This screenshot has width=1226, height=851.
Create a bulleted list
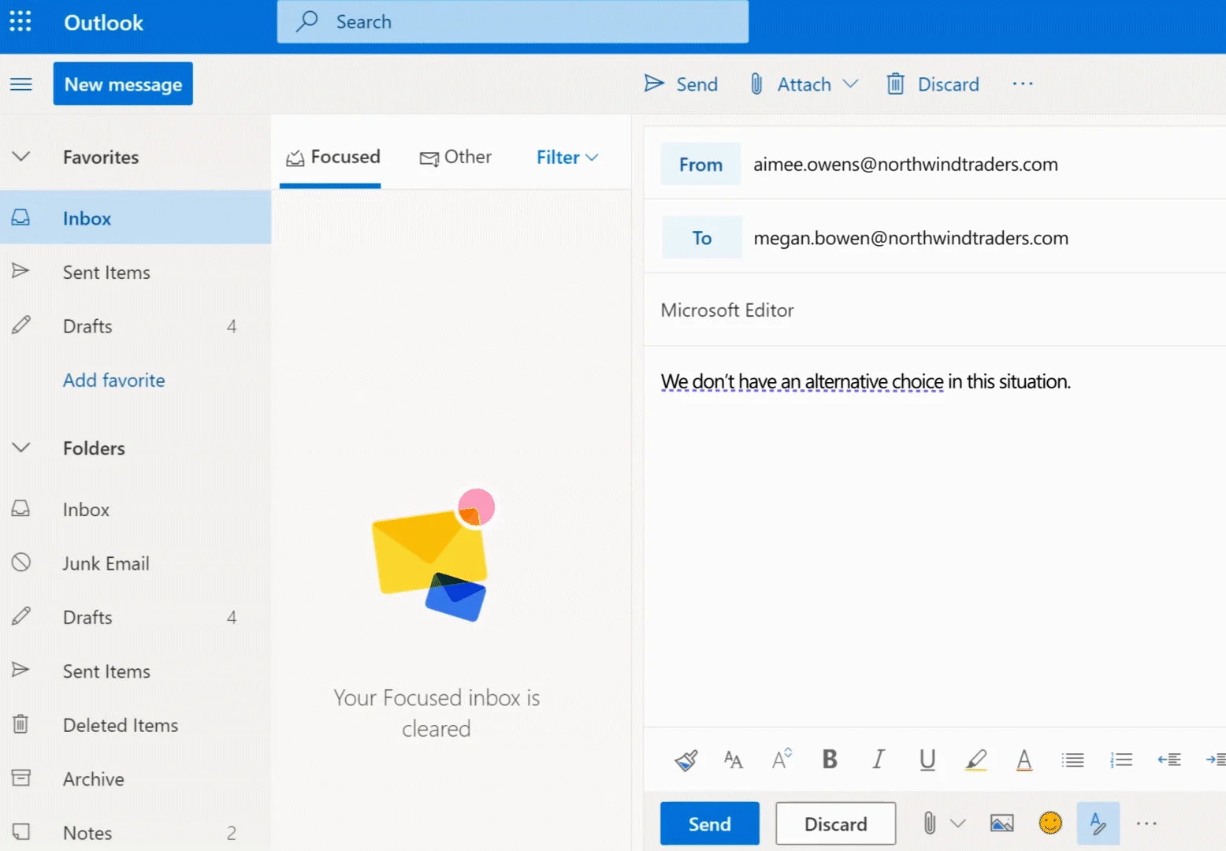point(1072,759)
